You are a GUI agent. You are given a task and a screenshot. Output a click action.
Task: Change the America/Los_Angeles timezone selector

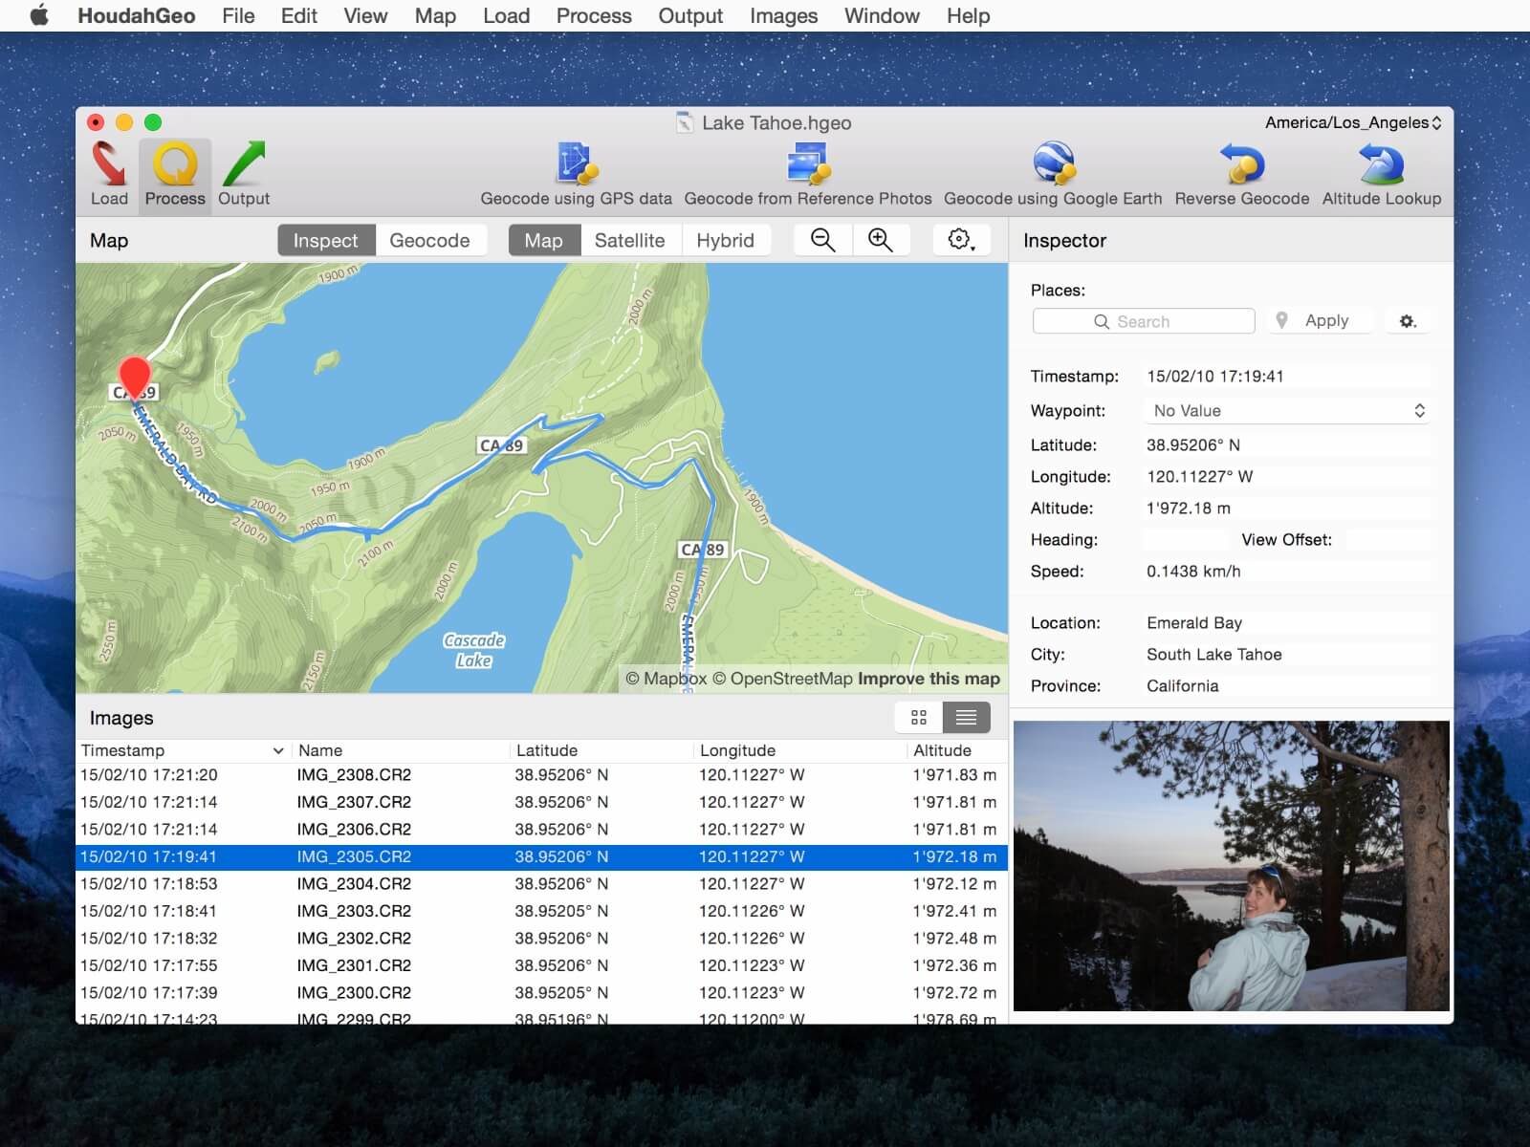[x=1349, y=122]
